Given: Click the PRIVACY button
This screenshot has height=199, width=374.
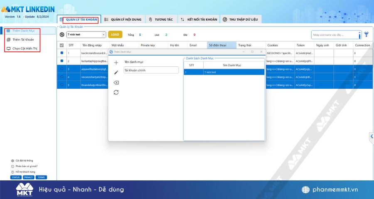Looking at the screenshot, I should point(29,177).
